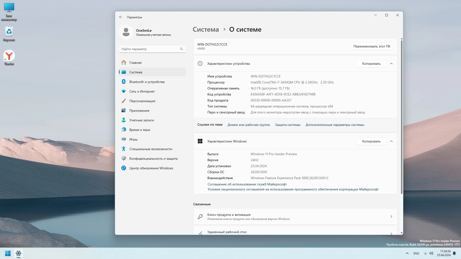The width and height of the screenshot is (461, 259).
Task: Copy device specifications with Копировать
Action: [x=371, y=64]
